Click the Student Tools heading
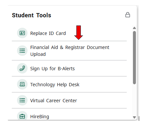Image resolution: width=148 pixels, height=129 pixels. pyautogui.click(x=31, y=15)
